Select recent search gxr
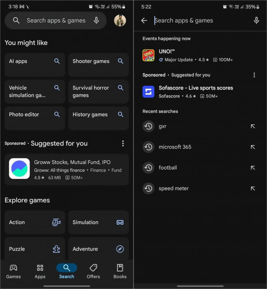 (200, 126)
